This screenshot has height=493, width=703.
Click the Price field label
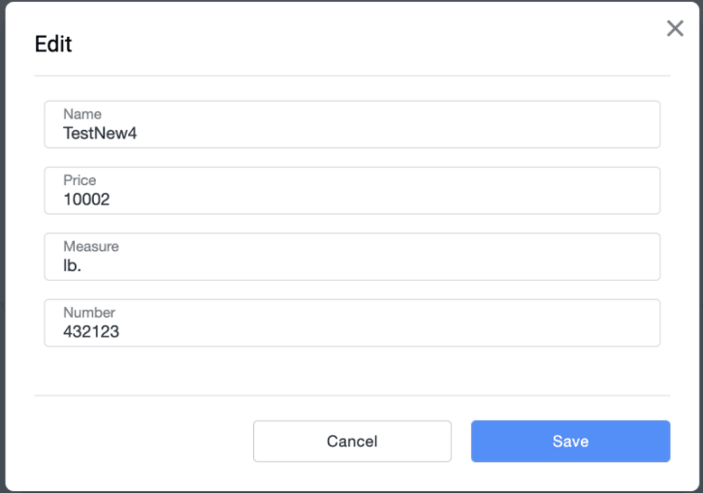pyautogui.click(x=80, y=180)
